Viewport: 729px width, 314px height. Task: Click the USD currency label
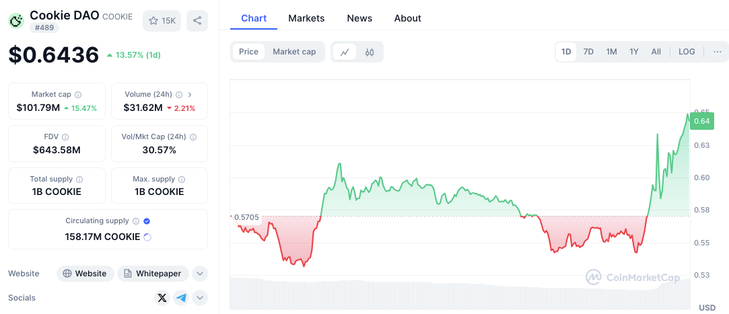[707, 307]
